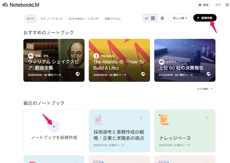230x163 pixels.
Task: Open The Atlantic How To Build A Life card
Action: coord(119,60)
